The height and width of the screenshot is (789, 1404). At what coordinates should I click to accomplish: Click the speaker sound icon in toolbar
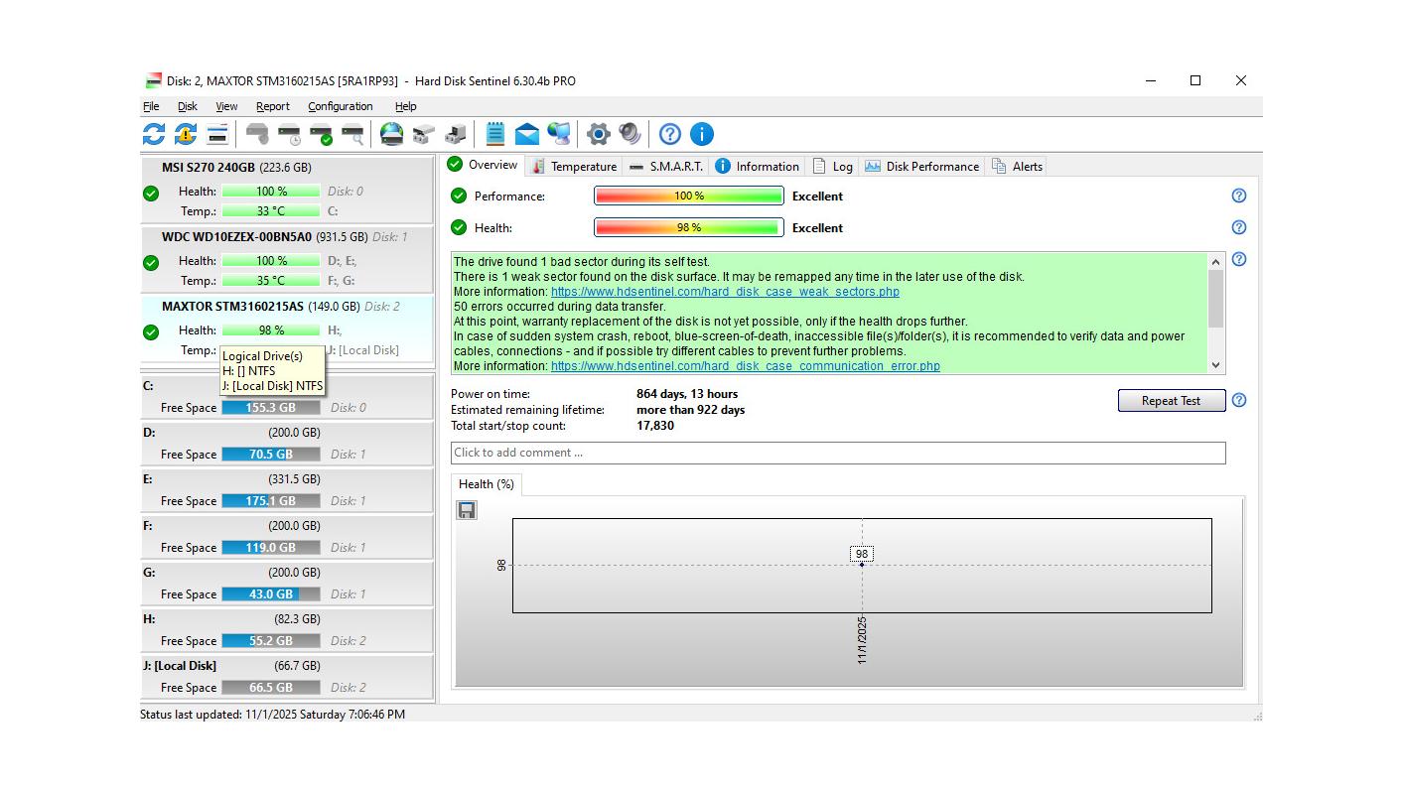click(x=630, y=134)
